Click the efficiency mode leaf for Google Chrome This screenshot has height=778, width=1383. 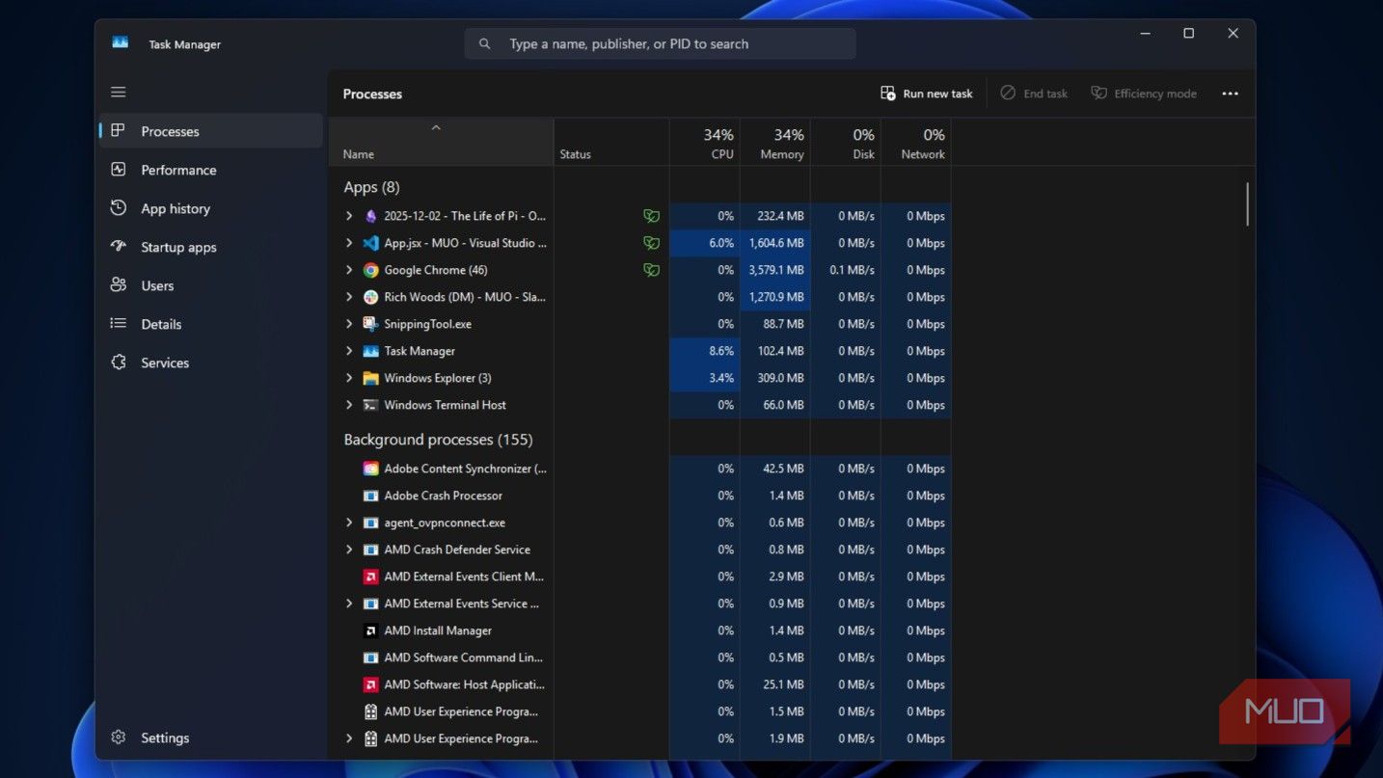[x=652, y=270]
